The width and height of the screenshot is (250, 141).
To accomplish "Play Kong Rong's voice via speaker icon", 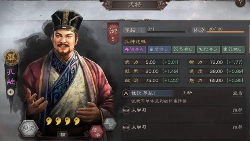I will 10,92.
